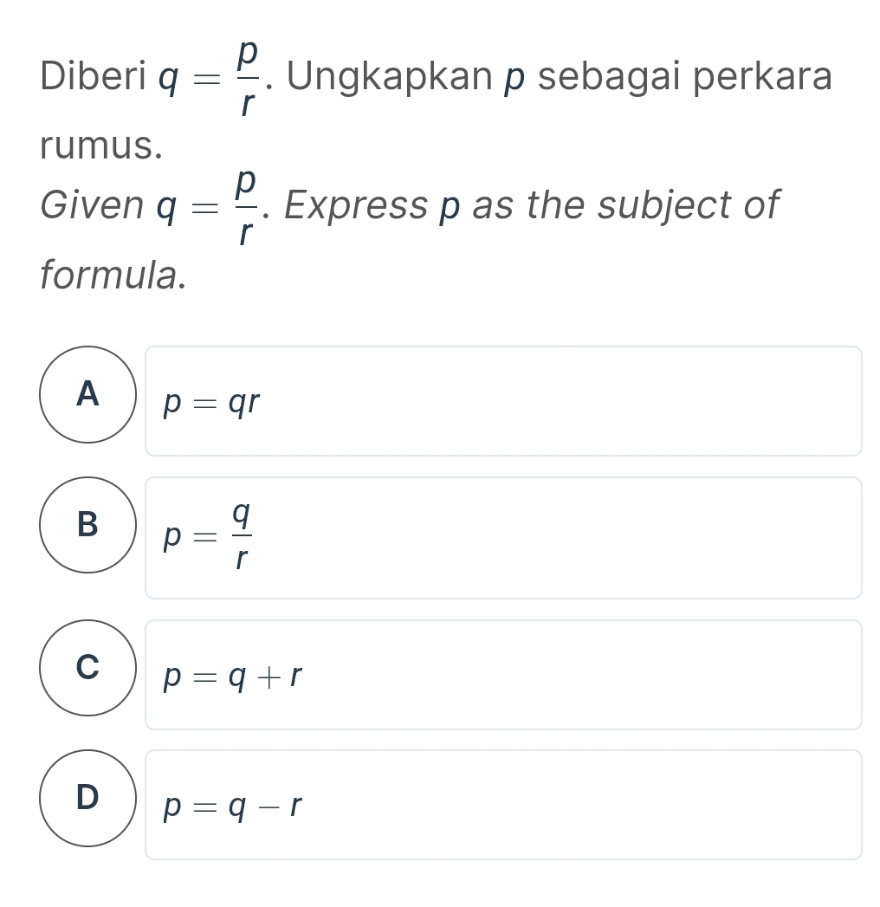Click the letter B label
The height and width of the screenshot is (907, 880).
87,524
